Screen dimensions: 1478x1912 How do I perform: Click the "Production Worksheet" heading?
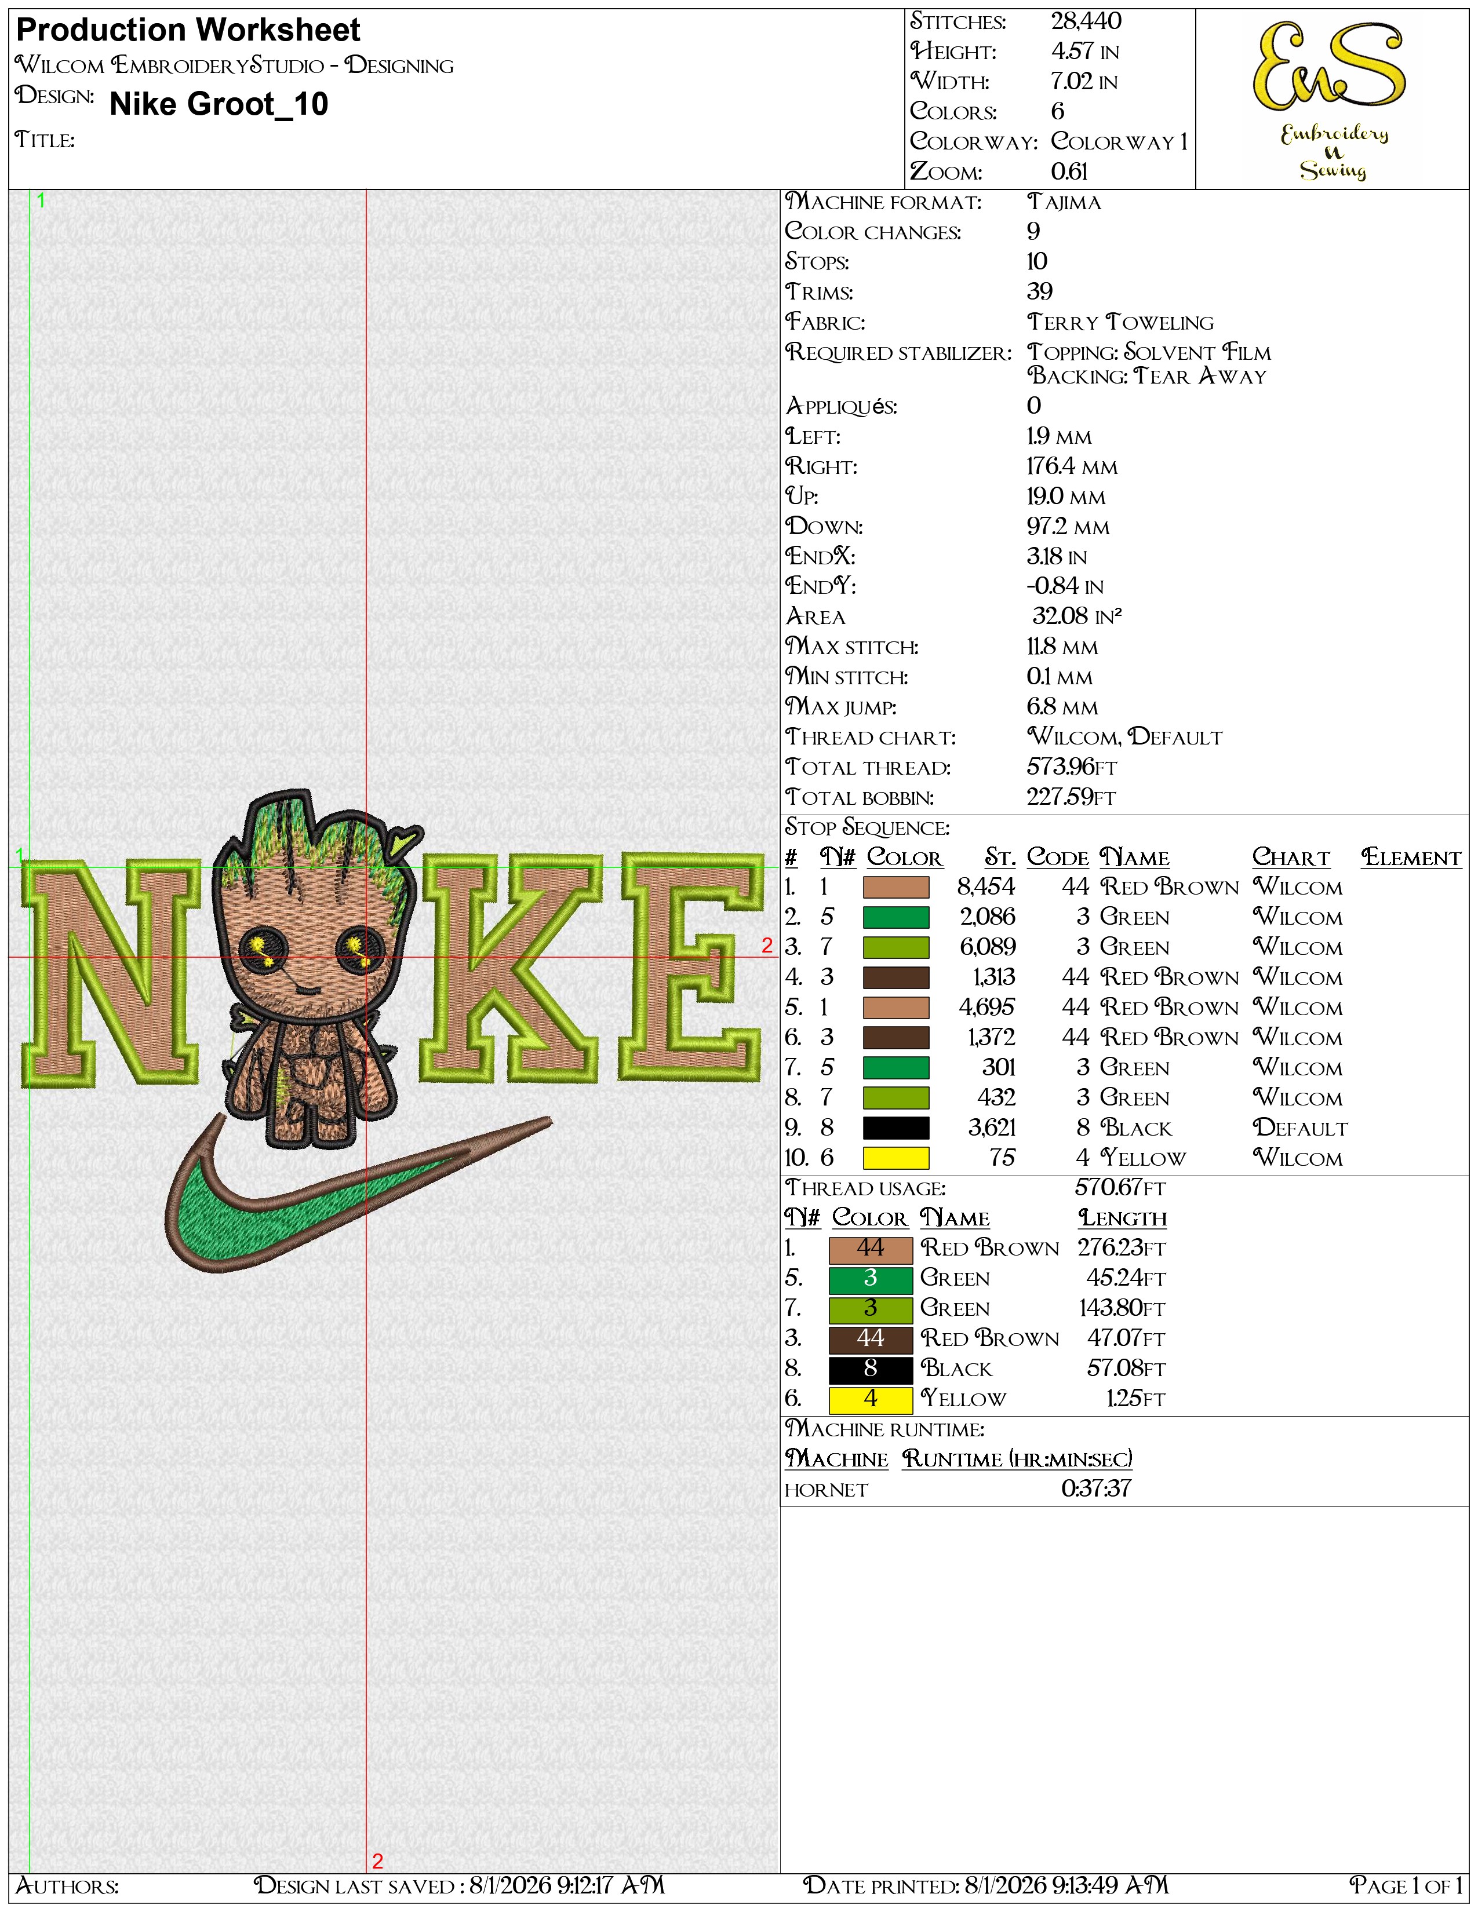pyautogui.click(x=188, y=31)
